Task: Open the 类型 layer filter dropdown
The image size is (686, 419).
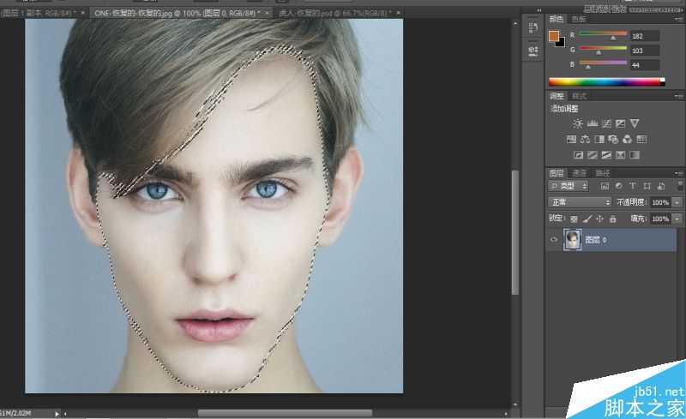Action: tap(568, 186)
